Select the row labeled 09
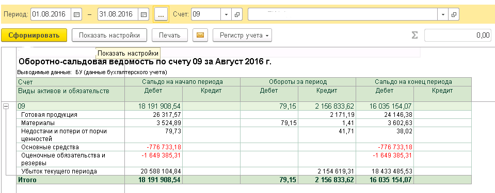This screenshot has width=495, height=193. click(244, 107)
